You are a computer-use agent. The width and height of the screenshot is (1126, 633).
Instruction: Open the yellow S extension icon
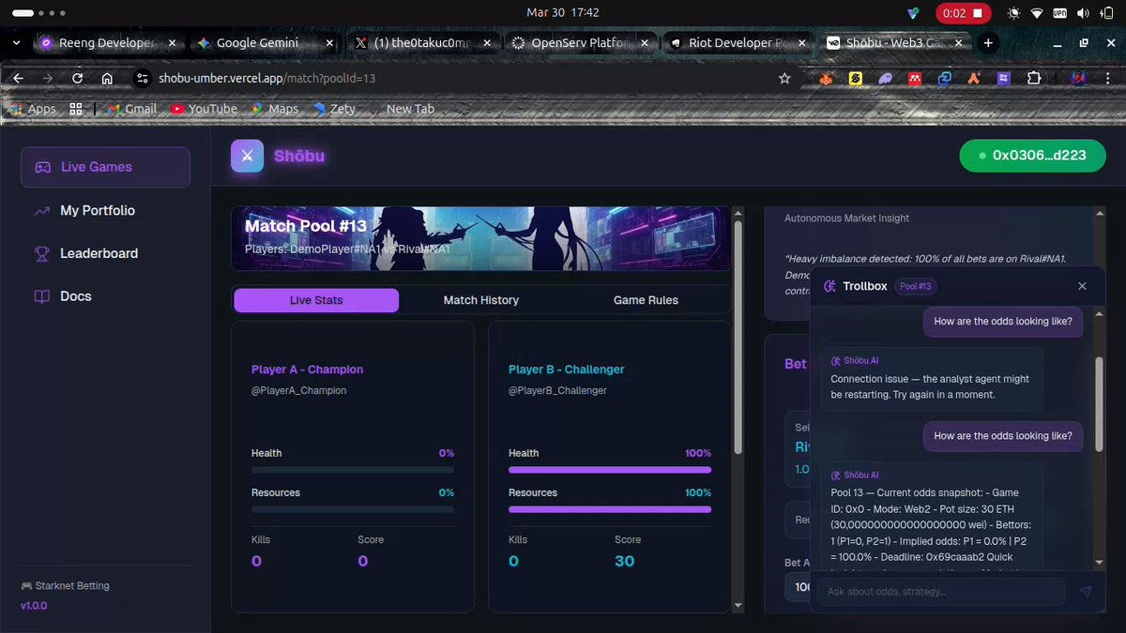click(856, 79)
